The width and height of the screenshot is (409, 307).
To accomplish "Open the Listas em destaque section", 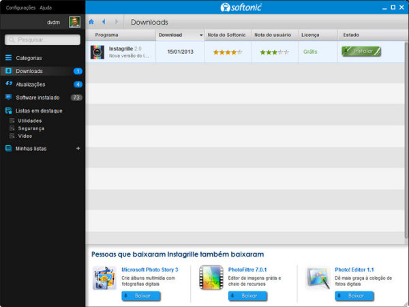I will coord(38,111).
